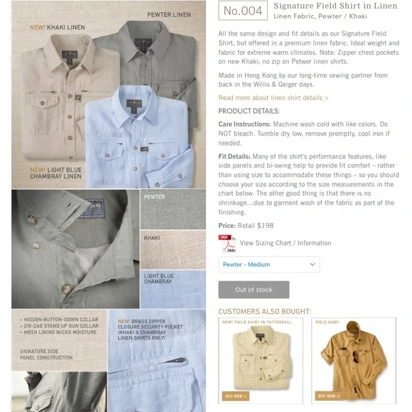
Task: Click Buy Now under Field Shirt
Action: click(x=328, y=396)
